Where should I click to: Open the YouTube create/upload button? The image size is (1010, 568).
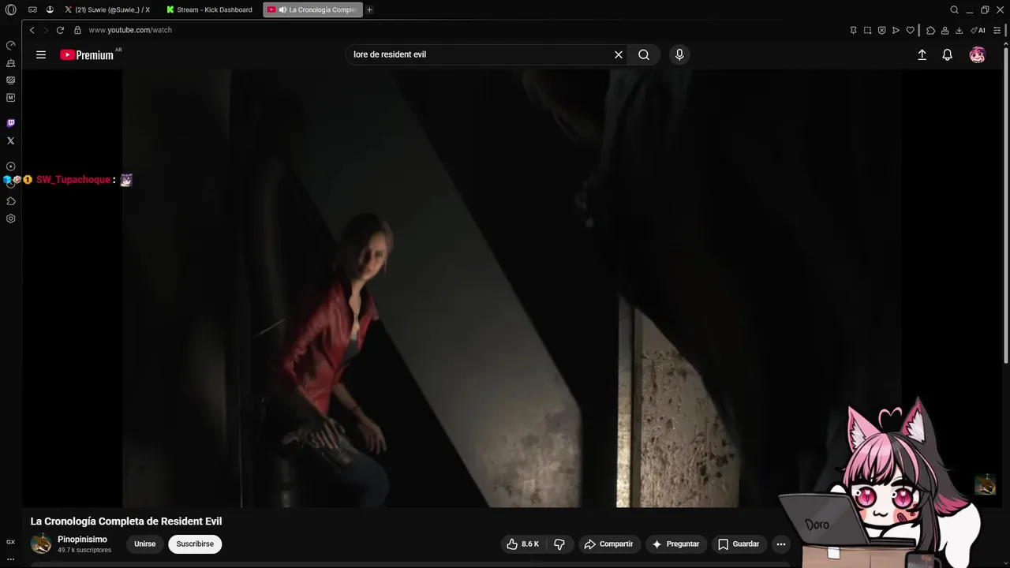tap(922, 54)
